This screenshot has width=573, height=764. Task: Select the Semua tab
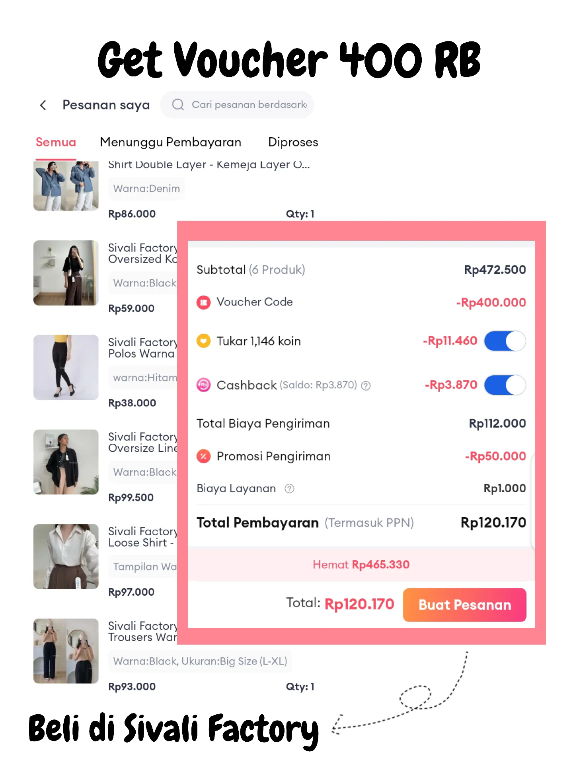(56, 142)
